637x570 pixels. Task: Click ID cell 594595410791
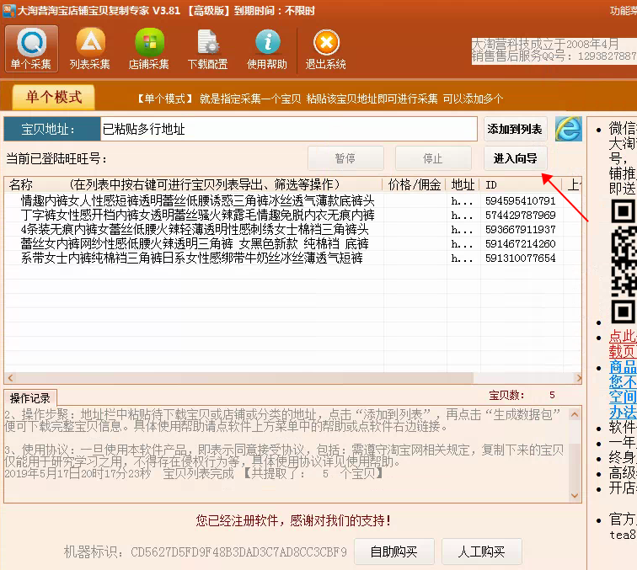pos(521,200)
